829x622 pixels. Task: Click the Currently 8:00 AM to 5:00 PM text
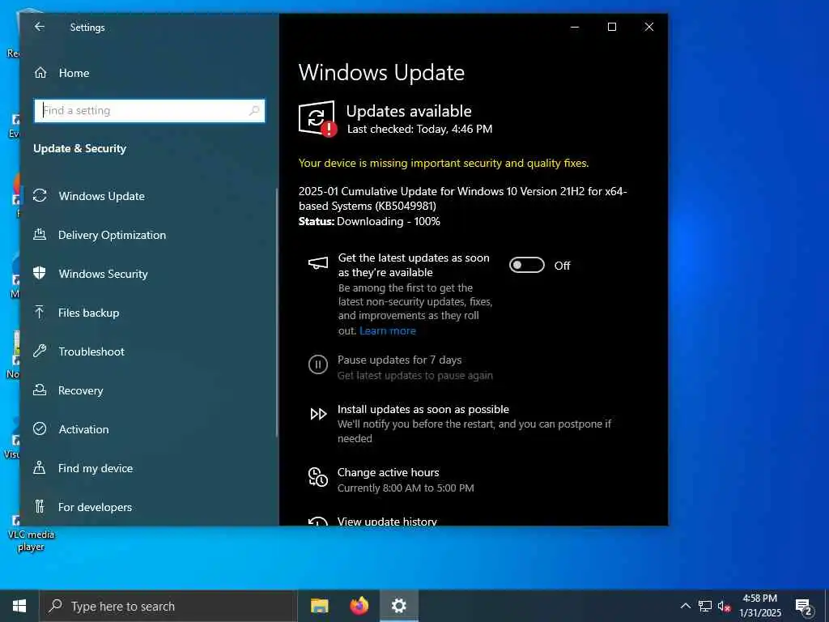pyautogui.click(x=406, y=488)
